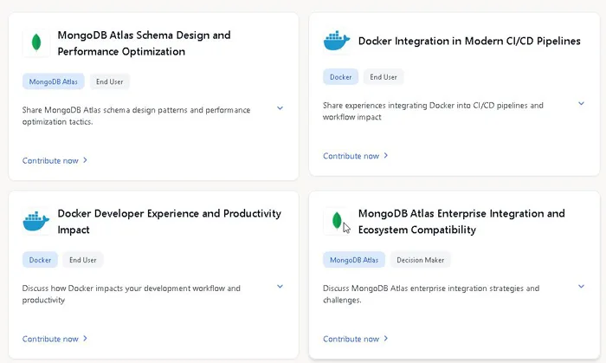Open Docker Integration in Modern CI/CD Pipelines title
Viewport: 606px width, 363px height.
coord(468,41)
